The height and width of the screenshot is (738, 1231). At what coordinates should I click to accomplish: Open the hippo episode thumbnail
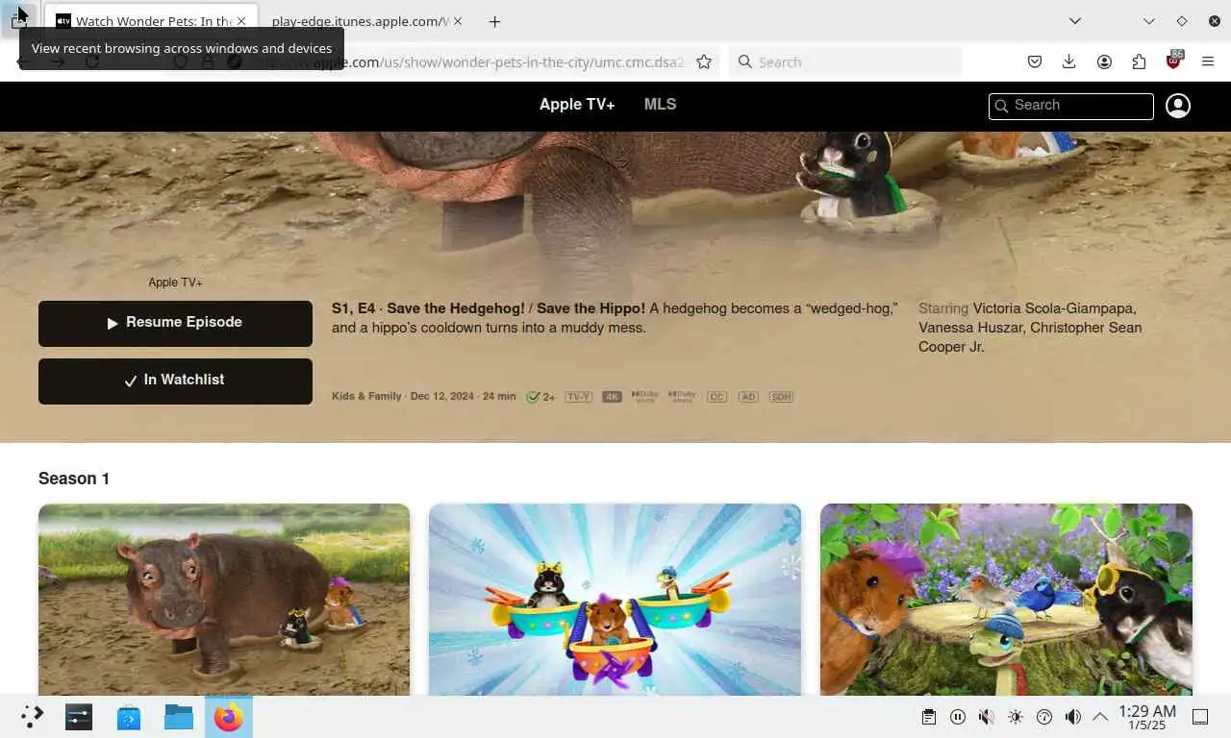(224, 599)
